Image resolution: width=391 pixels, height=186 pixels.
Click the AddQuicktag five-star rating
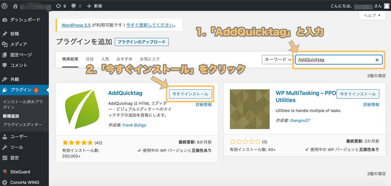pos(78,142)
